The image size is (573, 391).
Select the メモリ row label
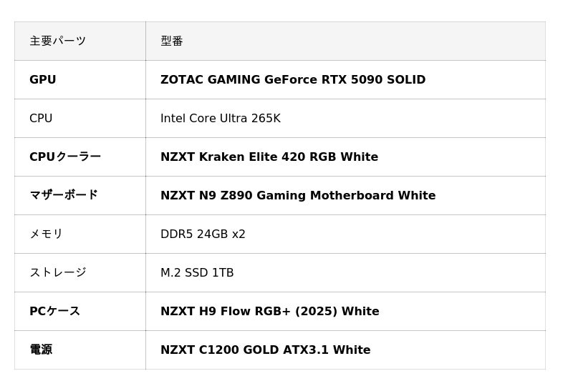47,234
